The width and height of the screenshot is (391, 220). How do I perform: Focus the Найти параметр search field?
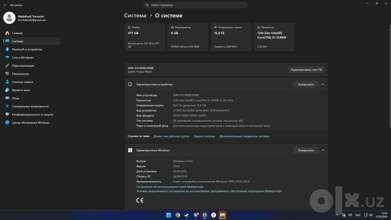click(195, 5)
